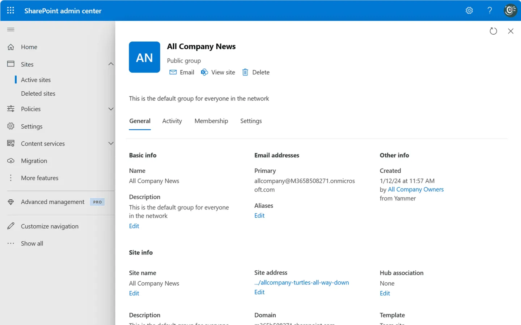Edit the Hub association
This screenshot has height=325, width=521.
(x=385, y=293)
